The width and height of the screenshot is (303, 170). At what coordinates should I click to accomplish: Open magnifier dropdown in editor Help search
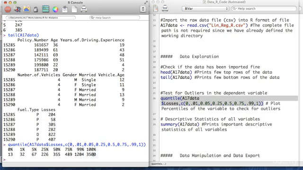pos(235,8)
